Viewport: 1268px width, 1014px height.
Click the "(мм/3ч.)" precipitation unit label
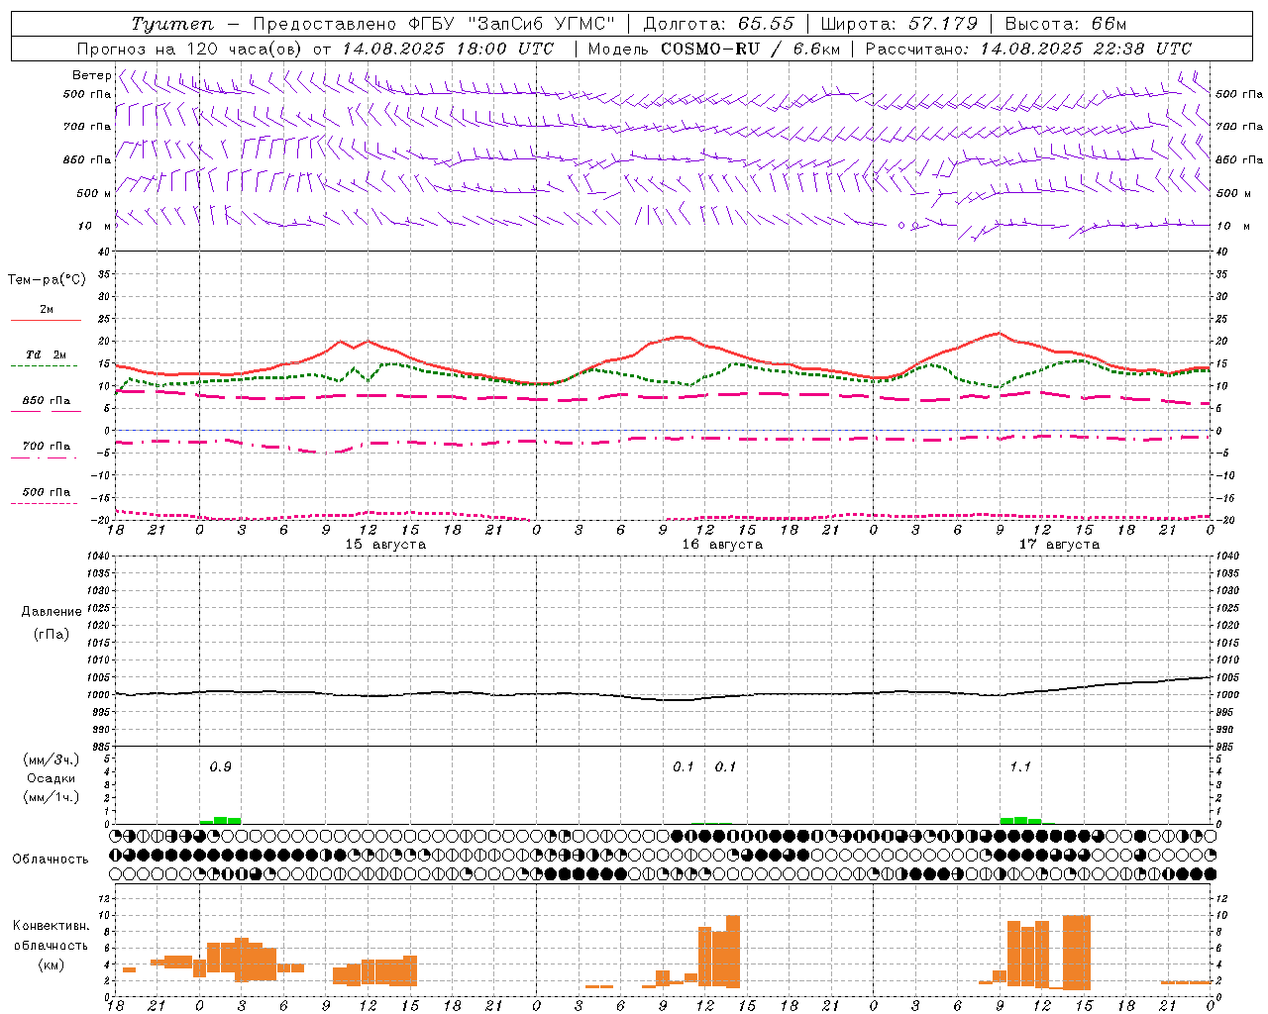click(53, 760)
